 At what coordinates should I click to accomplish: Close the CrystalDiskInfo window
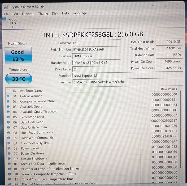pos(178,5)
